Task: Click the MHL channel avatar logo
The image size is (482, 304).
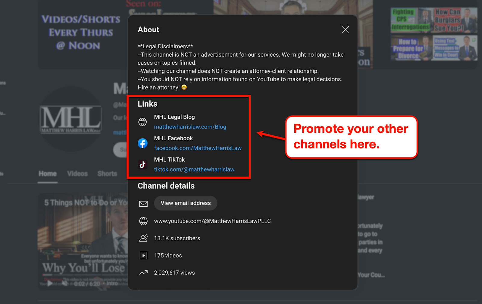Action: pos(71,119)
